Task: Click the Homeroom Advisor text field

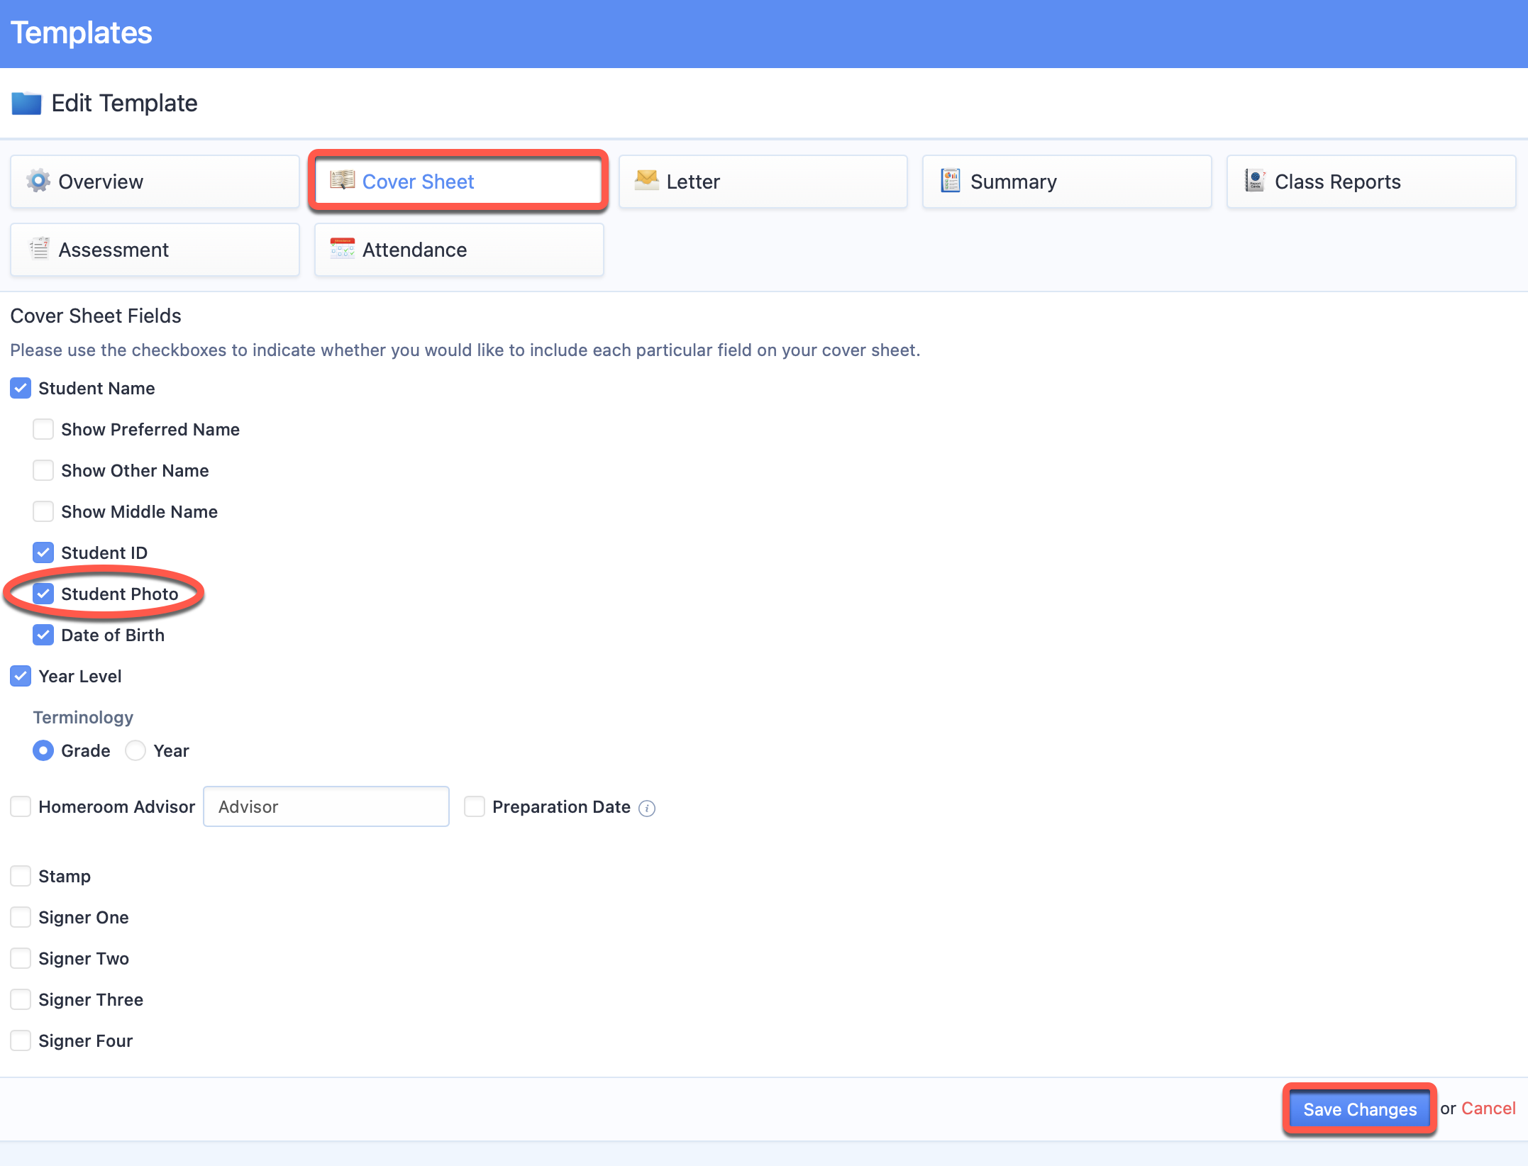Action: point(326,806)
